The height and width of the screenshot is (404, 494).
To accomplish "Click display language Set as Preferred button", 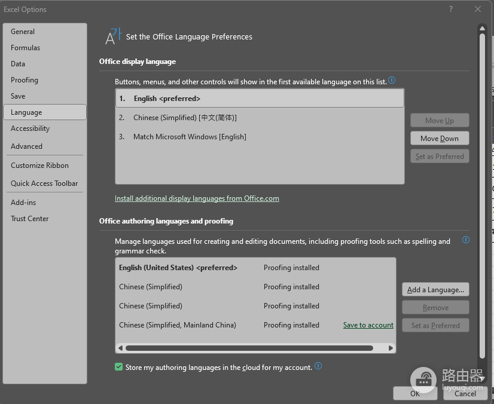I will 440,156.
